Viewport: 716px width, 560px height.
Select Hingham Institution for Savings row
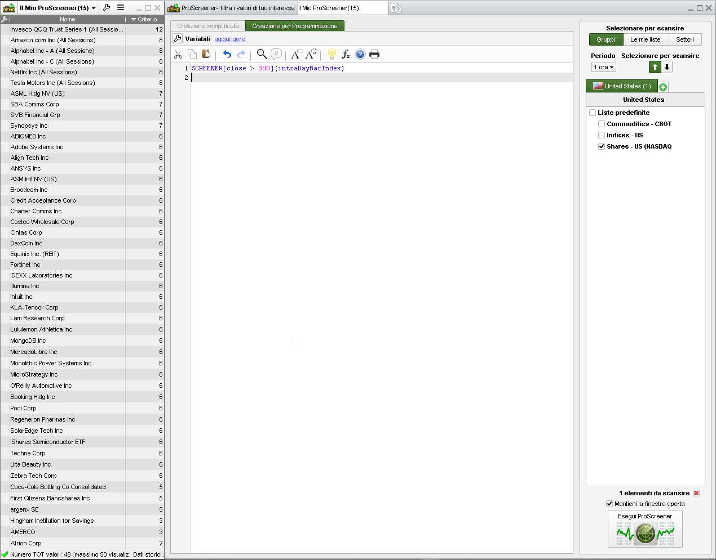(82, 521)
